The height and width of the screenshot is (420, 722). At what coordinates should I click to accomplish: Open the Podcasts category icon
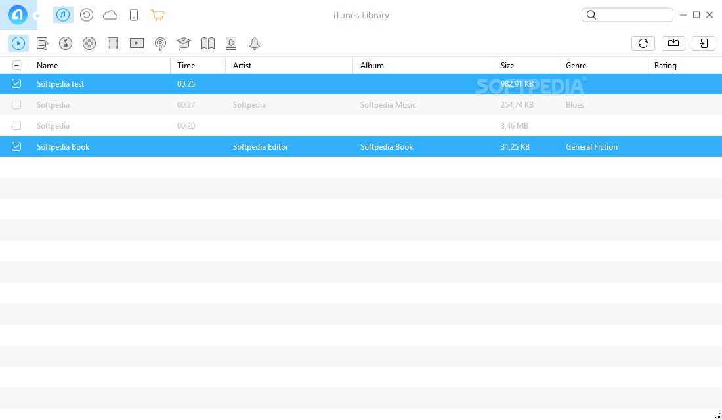(x=160, y=44)
